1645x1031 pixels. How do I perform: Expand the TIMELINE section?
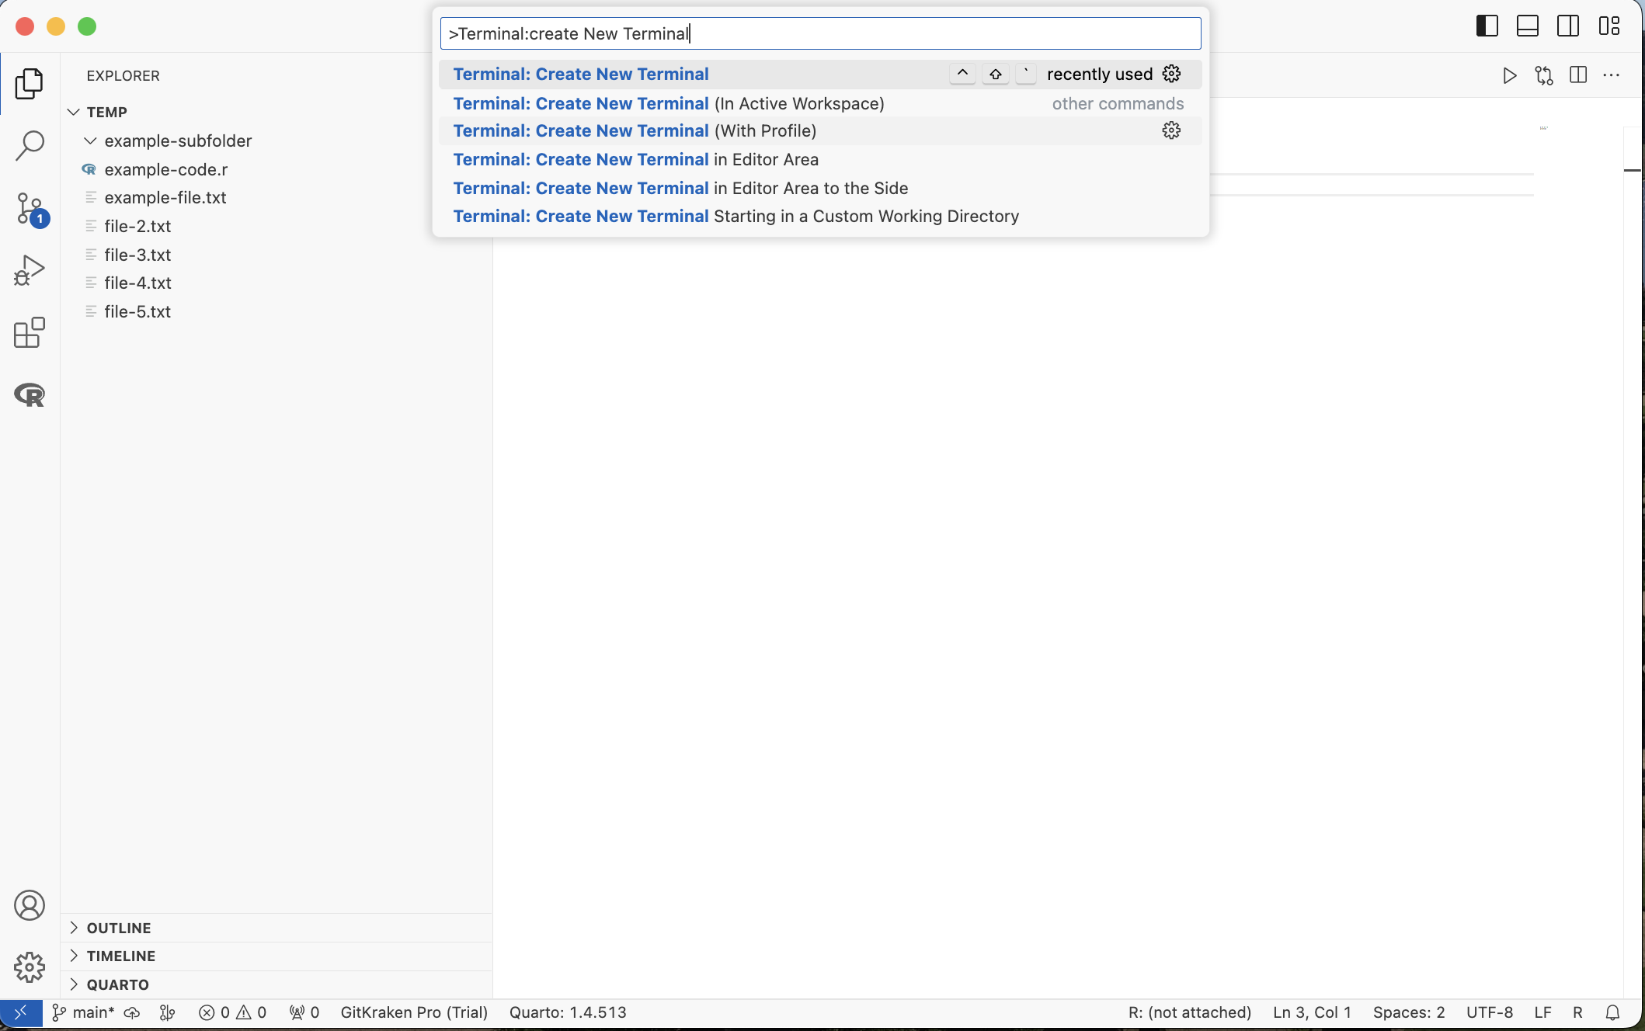(121, 956)
